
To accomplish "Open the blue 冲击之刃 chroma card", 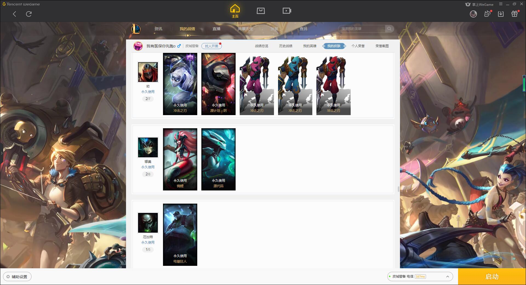I will [295, 84].
